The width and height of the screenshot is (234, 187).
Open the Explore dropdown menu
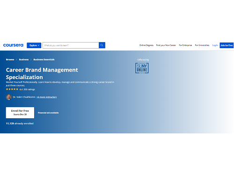[x=34, y=45]
